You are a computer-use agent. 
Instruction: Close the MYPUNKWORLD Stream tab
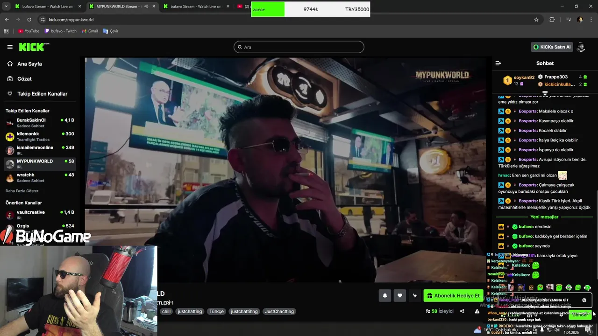coord(154,7)
